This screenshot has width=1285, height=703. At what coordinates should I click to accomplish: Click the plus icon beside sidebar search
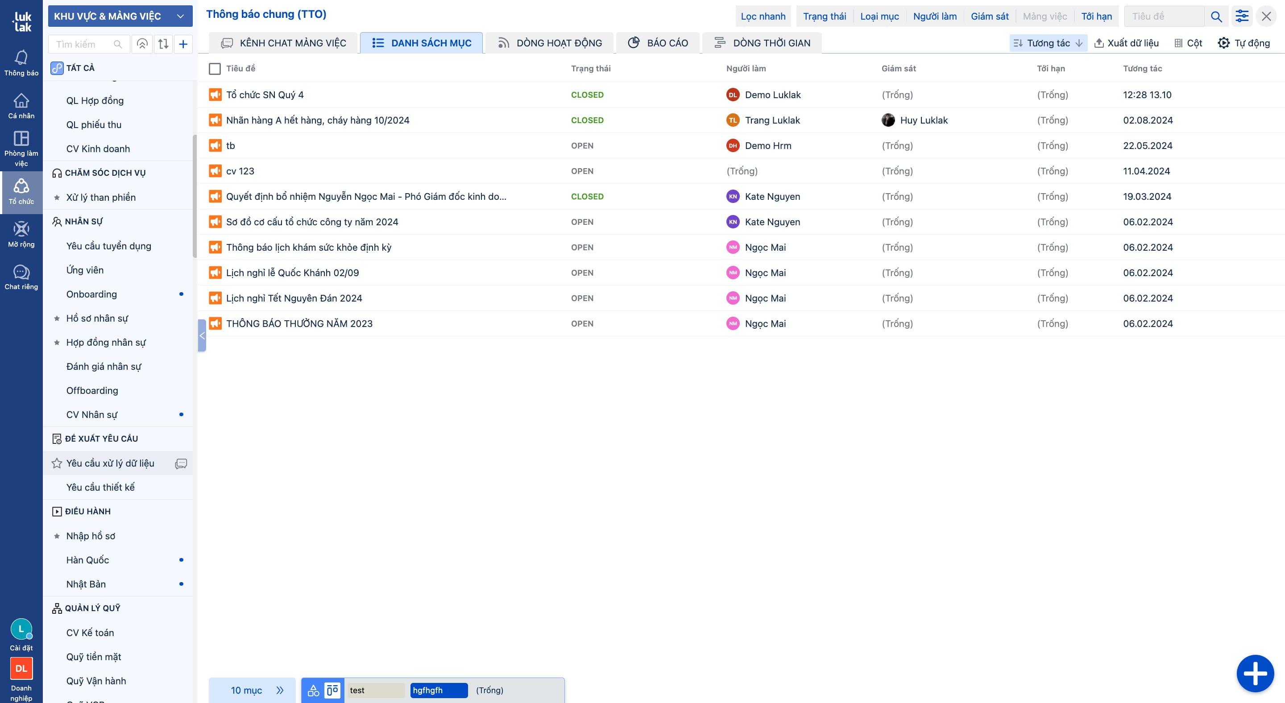(183, 44)
